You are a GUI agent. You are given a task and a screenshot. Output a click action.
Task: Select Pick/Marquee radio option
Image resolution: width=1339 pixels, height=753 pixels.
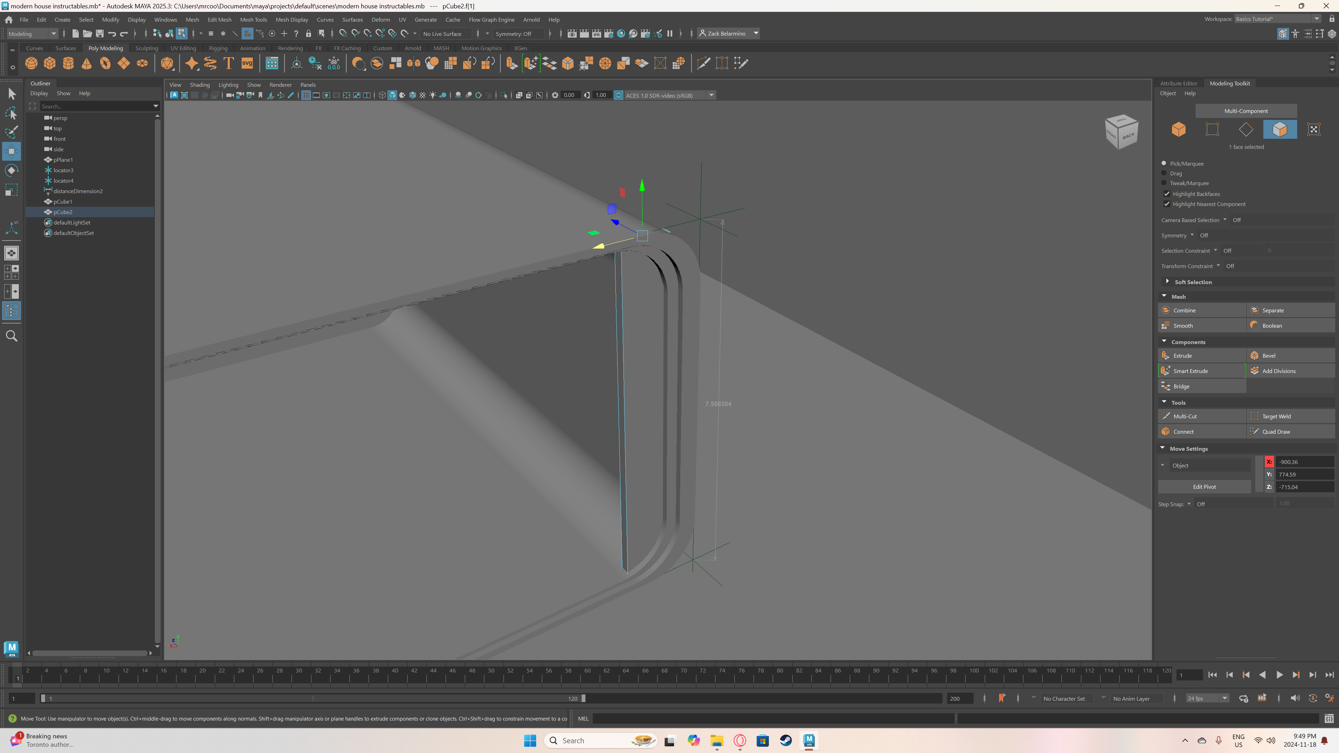coord(1164,163)
